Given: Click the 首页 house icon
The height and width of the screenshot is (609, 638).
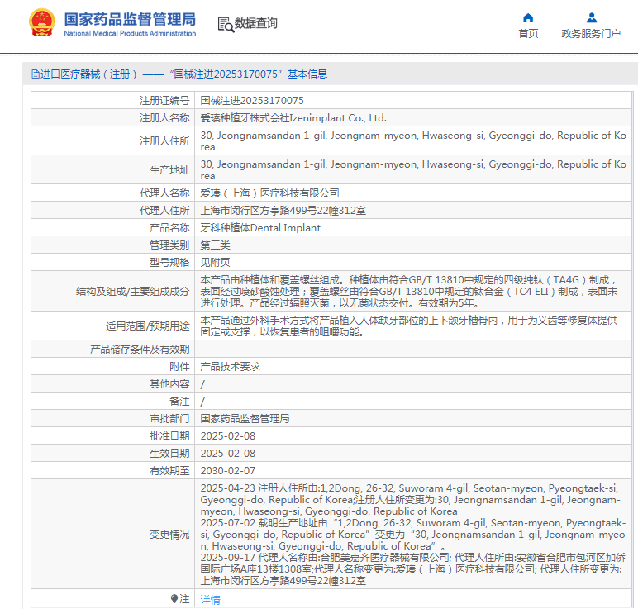Looking at the screenshot, I should [528, 17].
